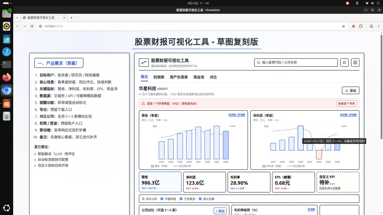Viewport: 383px width, 215px height.
Task: Open LibreOffice Writer from the dock
Action: 7,39
